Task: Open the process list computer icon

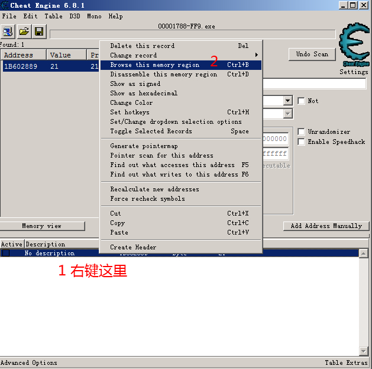Action: tap(8, 31)
